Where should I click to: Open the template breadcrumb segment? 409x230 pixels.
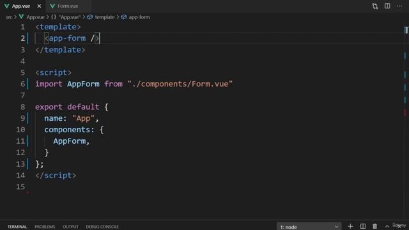tap(105, 17)
